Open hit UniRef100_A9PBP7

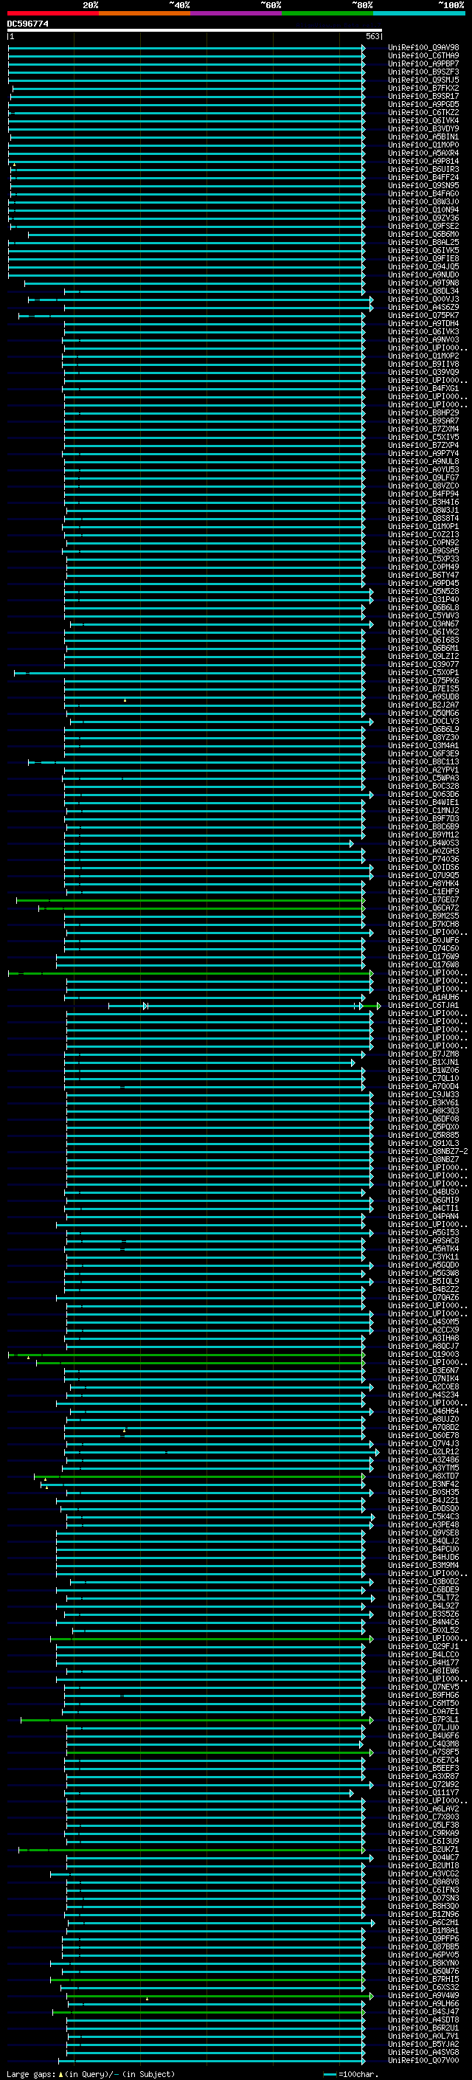pyautogui.click(x=423, y=63)
